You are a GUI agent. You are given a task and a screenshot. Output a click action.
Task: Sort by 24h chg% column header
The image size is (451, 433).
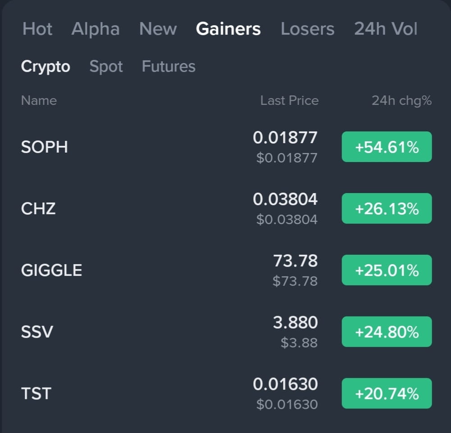(401, 100)
